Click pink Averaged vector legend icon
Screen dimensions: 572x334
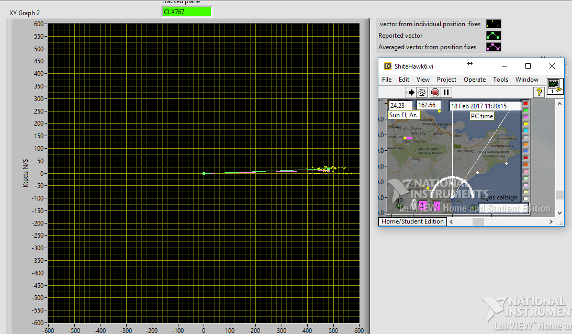click(x=493, y=47)
